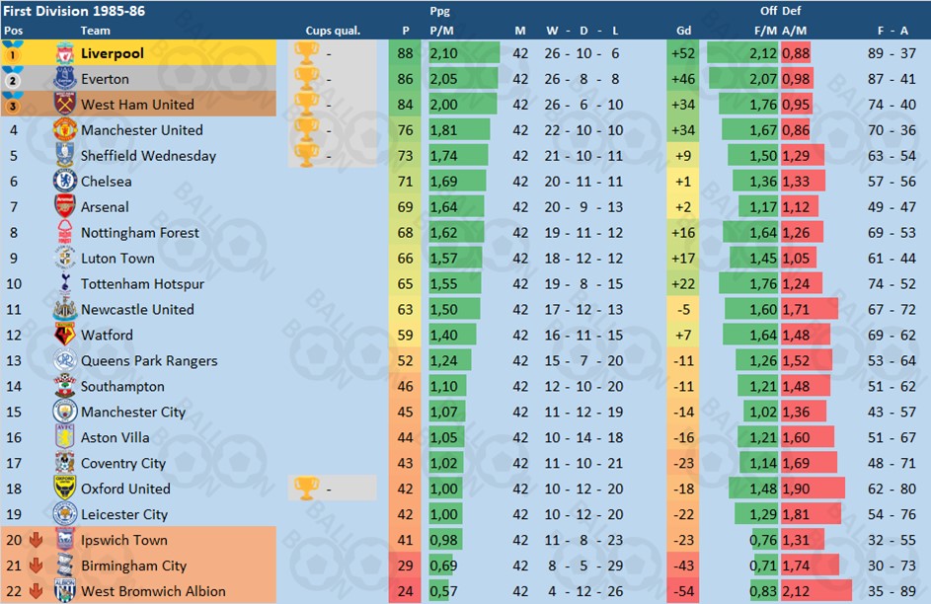Open the Sheffield Wednesday team name
This screenshot has width=931, height=604.
pyautogui.click(x=148, y=156)
